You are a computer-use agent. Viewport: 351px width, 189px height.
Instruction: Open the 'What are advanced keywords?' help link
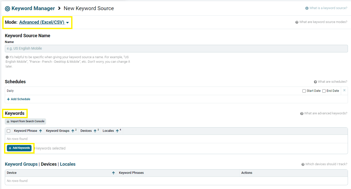pos(326,113)
